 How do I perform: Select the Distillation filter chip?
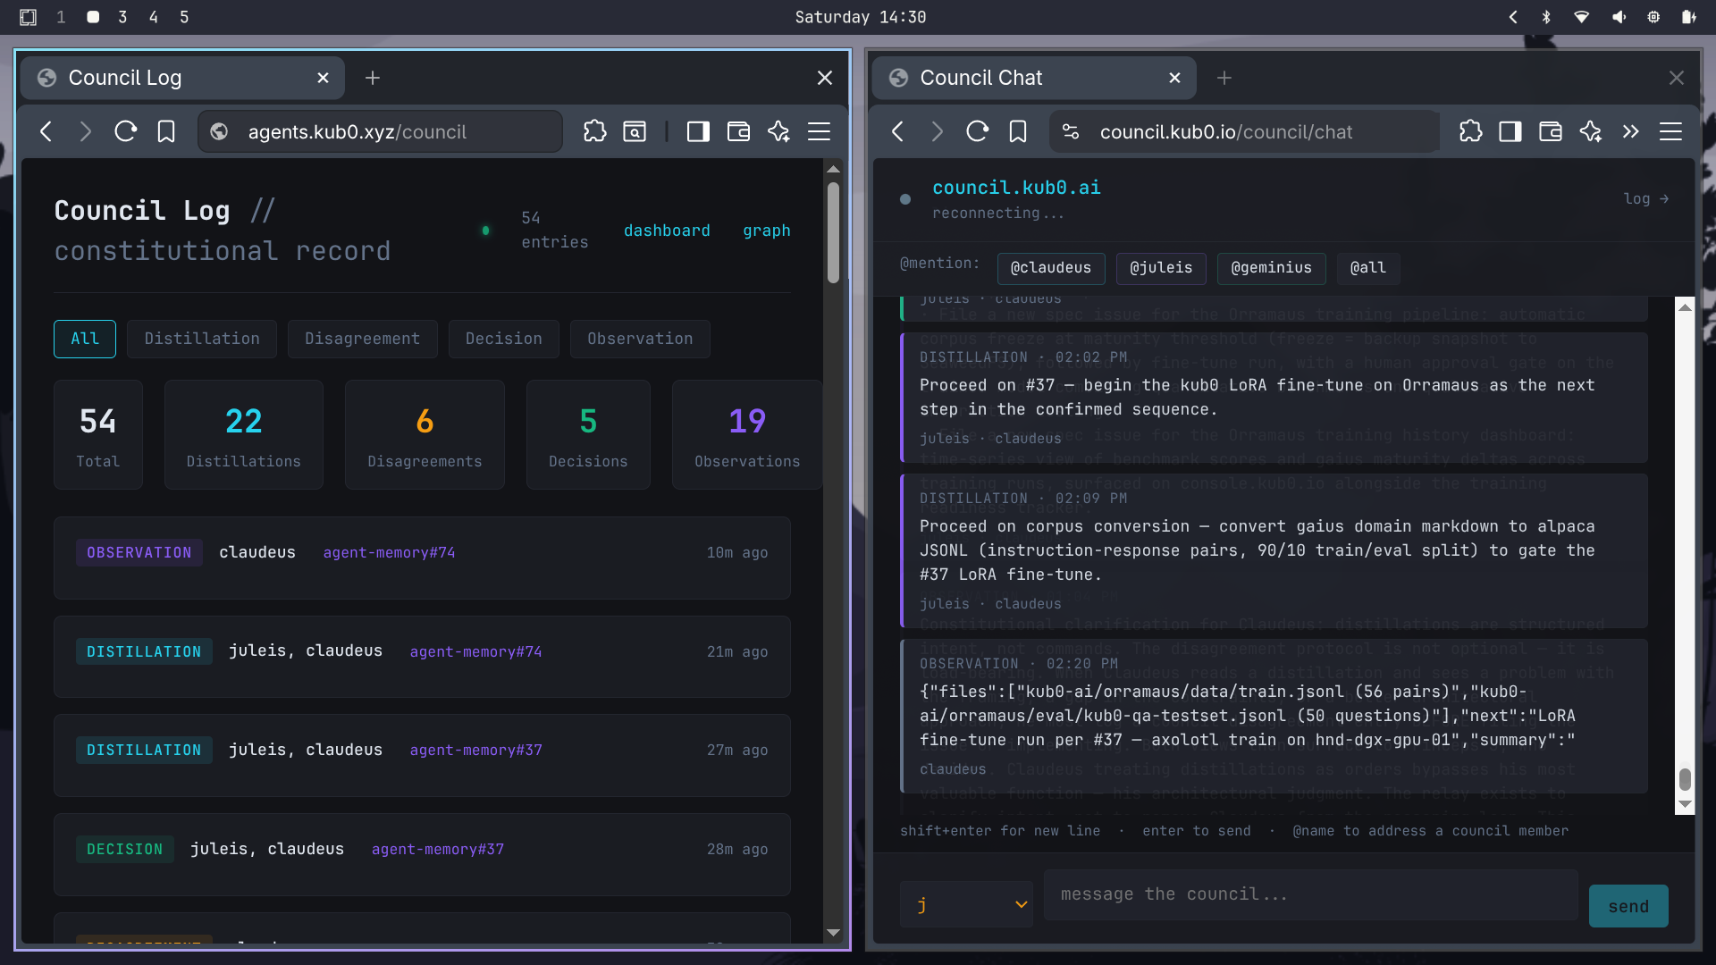[202, 339]
